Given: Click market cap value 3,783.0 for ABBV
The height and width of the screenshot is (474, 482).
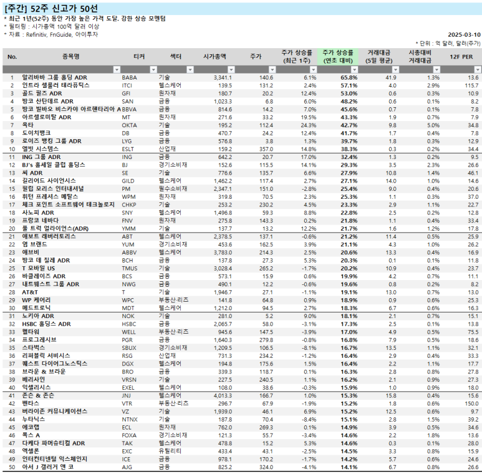Looking at the screenshot, I should [223, 252].
